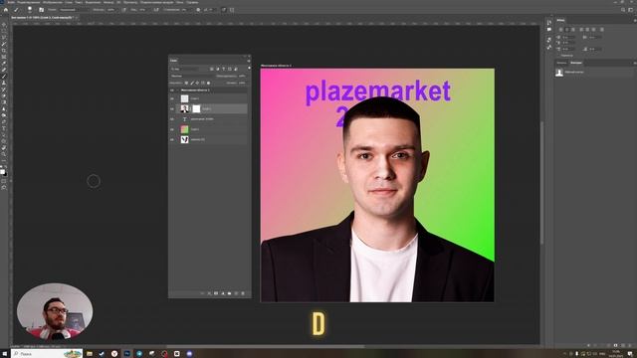The height and width of the screenshot is (358, 637).
Task: Select the work path item in right panel
Action: (x=593, y=73)
